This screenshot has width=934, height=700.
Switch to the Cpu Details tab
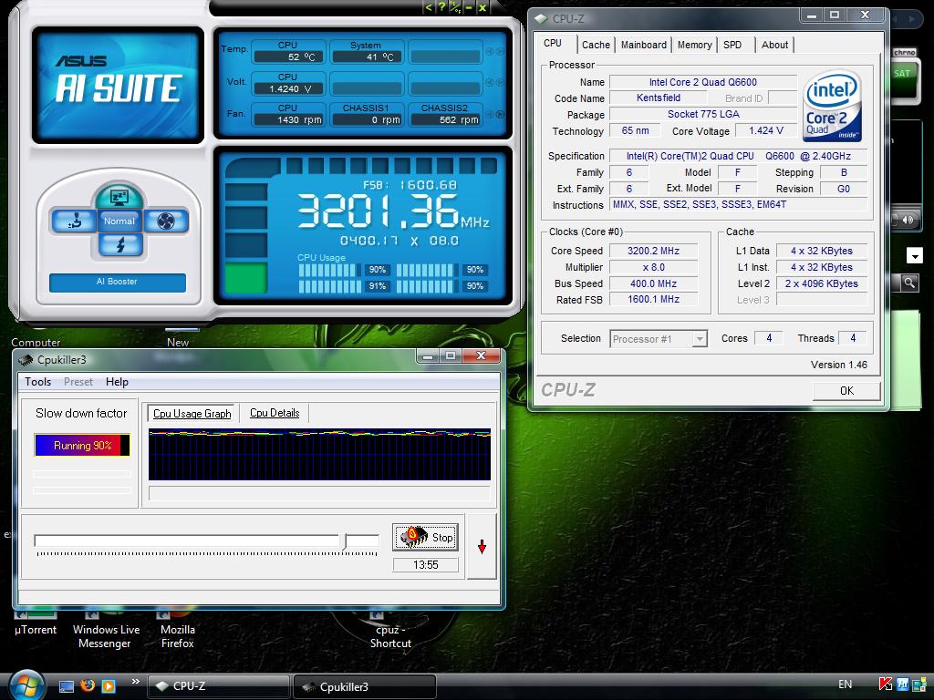275,413
